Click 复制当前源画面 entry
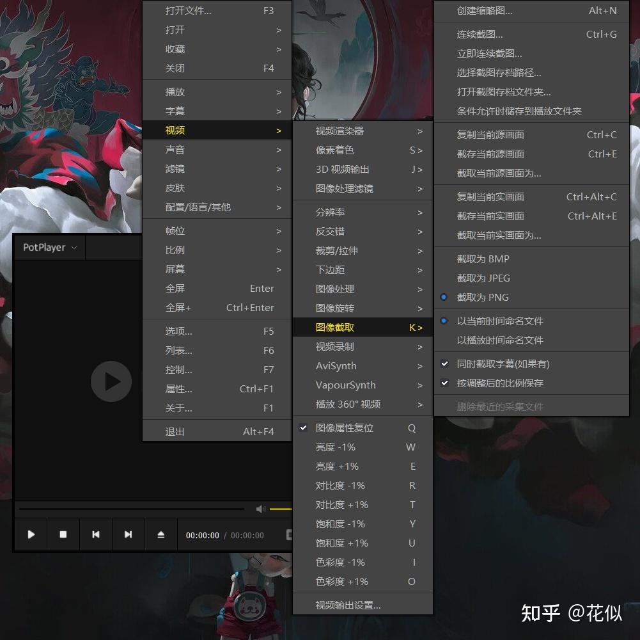This screenshot has width=640, height=640. [531, 135]
